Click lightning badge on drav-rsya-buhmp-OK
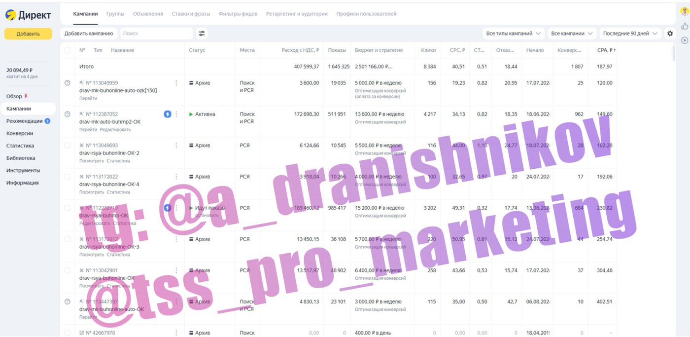 (x=168, y=208)
